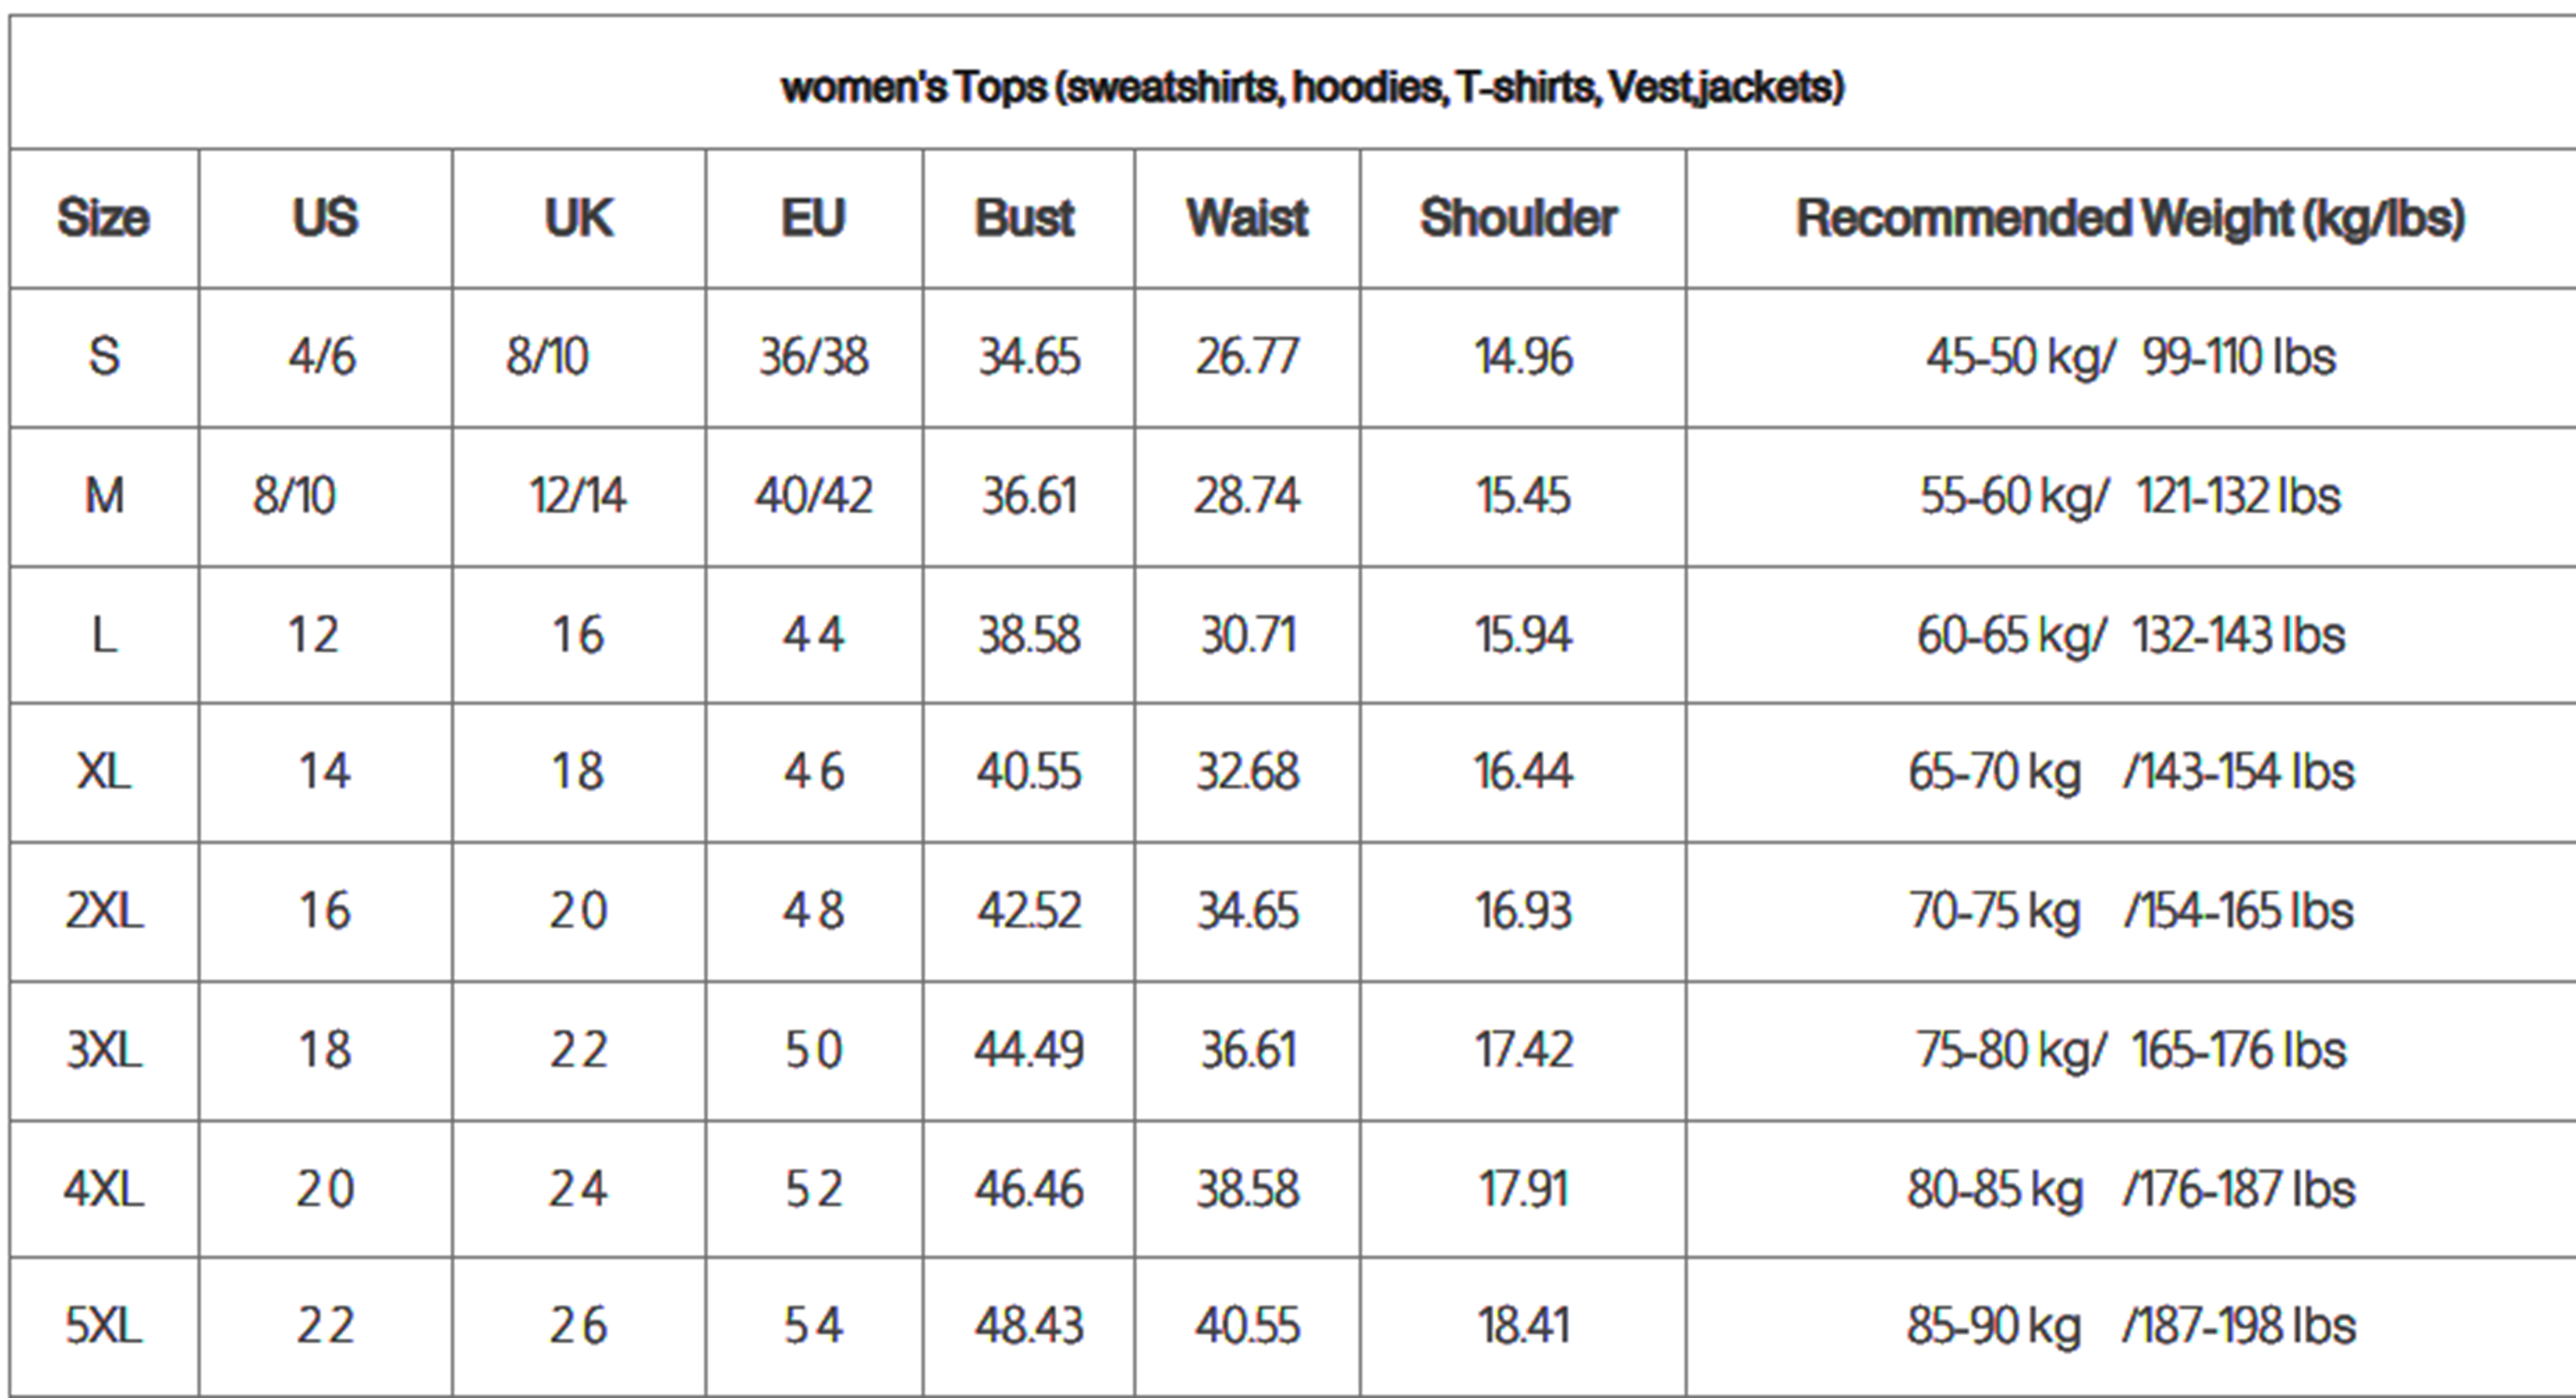Click the table title "women's Tops"

pyautogui.click(x=1312, y=88)
